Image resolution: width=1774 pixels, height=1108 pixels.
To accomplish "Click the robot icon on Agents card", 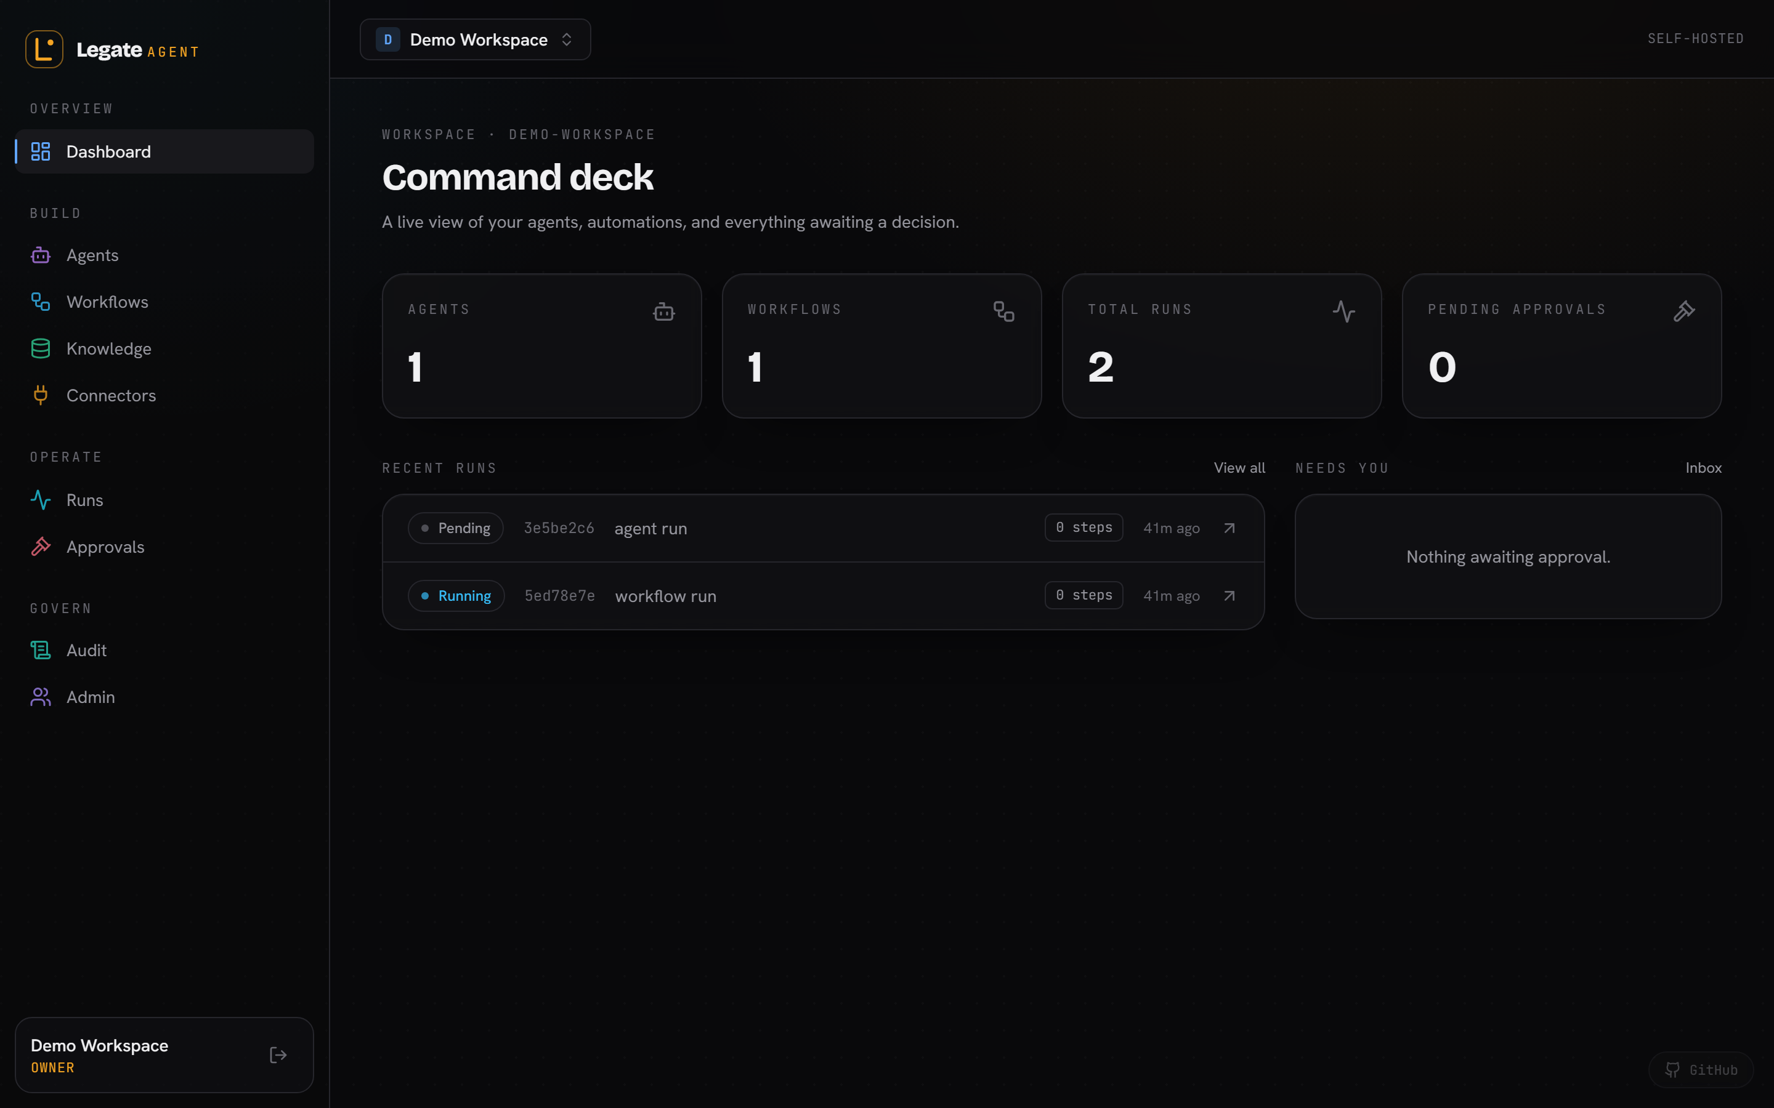I will click(x=663, y=311).
